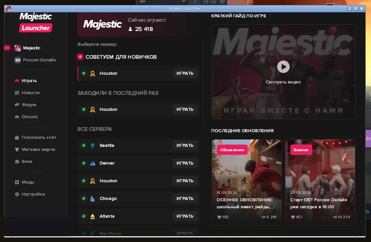Viewport: 371px width, 242px height.
Task: Click the eye icon showing 10 374 views
Action: 335,217
